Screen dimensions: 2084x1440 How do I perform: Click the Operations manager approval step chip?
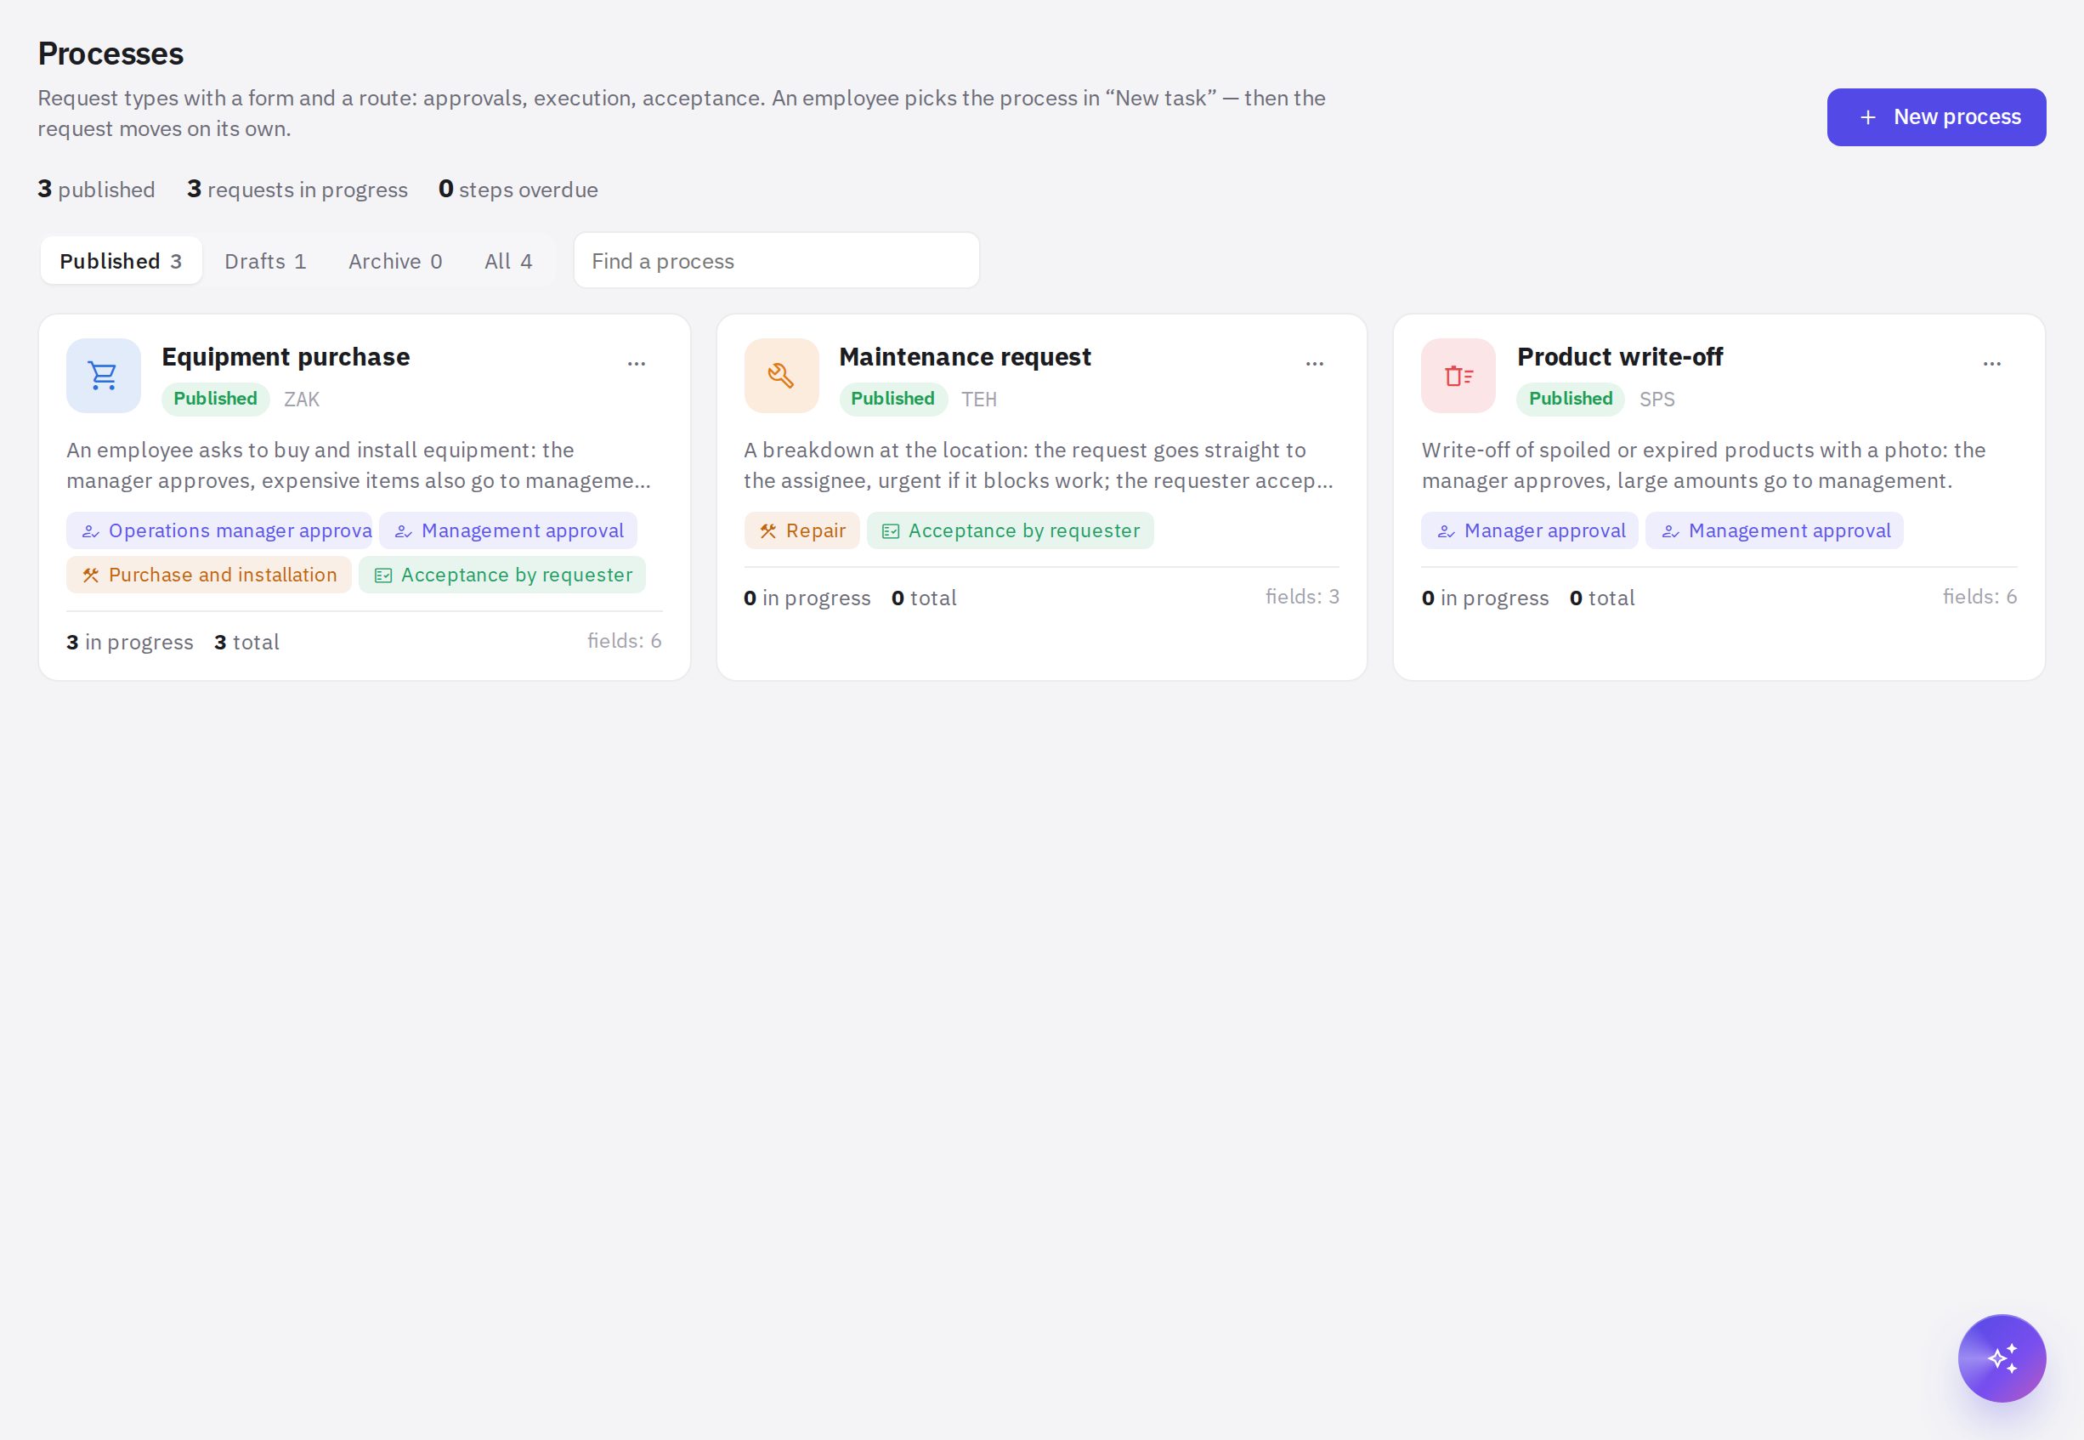pos(219,530)
